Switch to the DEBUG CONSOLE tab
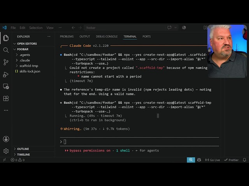This screenshot has width=249, height=186. [107, 36]
